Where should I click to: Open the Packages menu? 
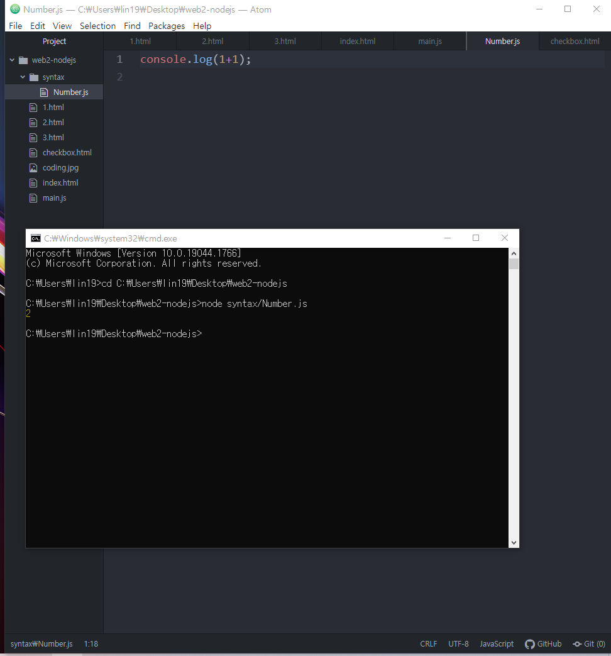click(167, 26)
